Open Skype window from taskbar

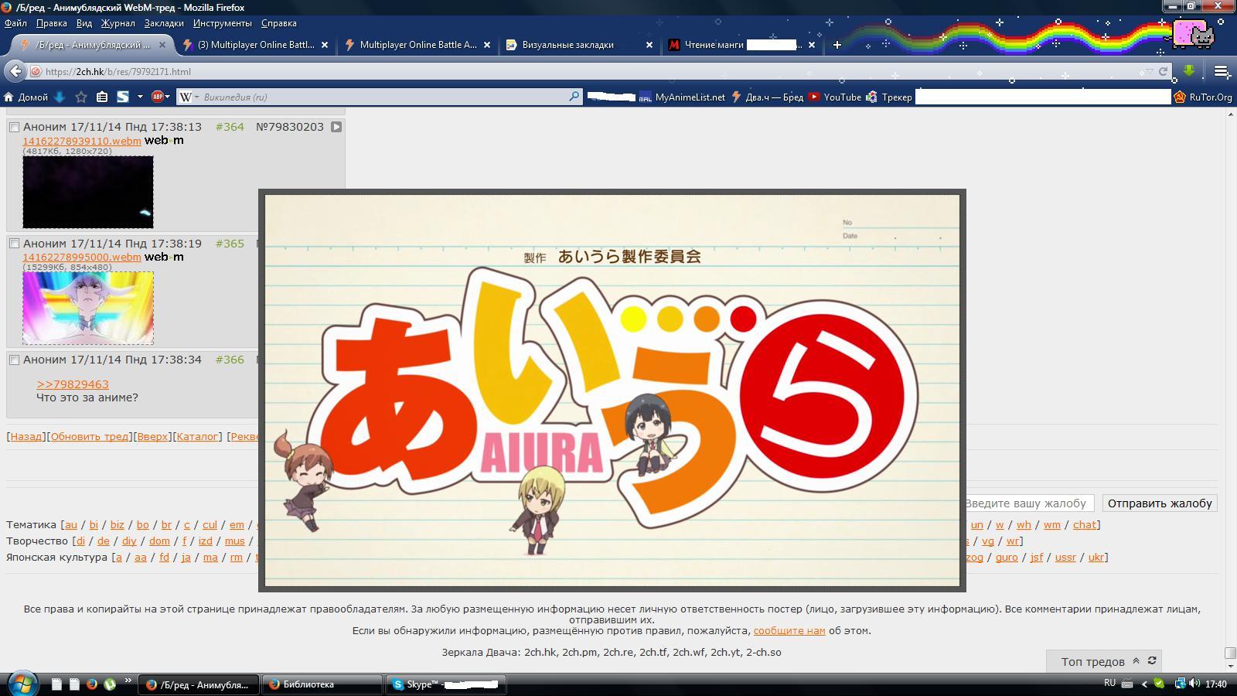coord(446,684)
